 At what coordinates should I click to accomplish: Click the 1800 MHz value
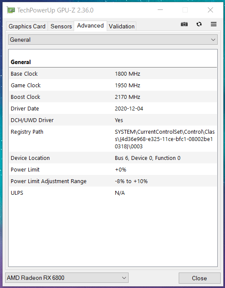point(127,74)
